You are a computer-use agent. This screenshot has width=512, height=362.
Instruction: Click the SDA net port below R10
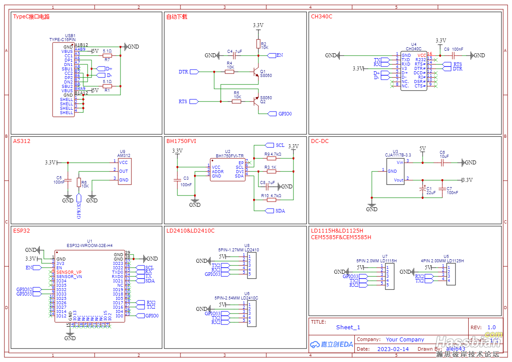click(x=275, y=211)
